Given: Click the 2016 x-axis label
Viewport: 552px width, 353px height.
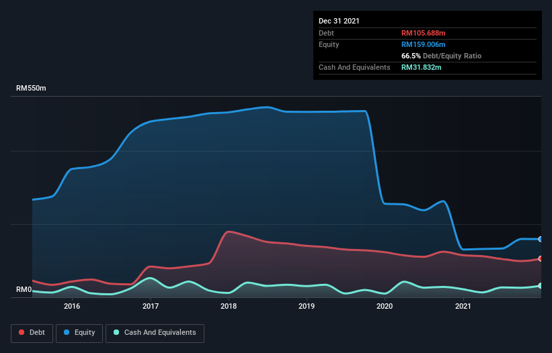Looking at the screenshot, I should [x=72, y=306].
